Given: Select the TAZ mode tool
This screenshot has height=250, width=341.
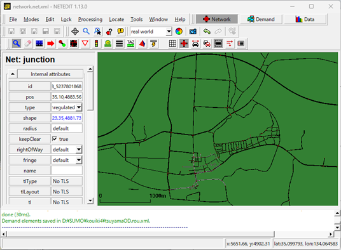Looking at the screenshot, I should (130, 44).
